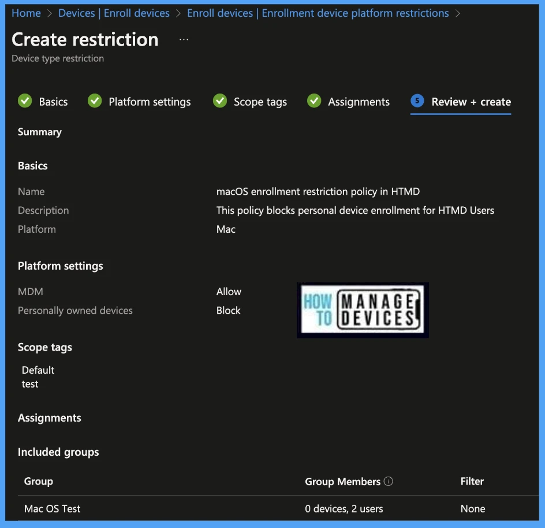Switch to the Platform settings step
This screenshot has height=528, width=545.
pyautogui.click(x=150, y=102)
